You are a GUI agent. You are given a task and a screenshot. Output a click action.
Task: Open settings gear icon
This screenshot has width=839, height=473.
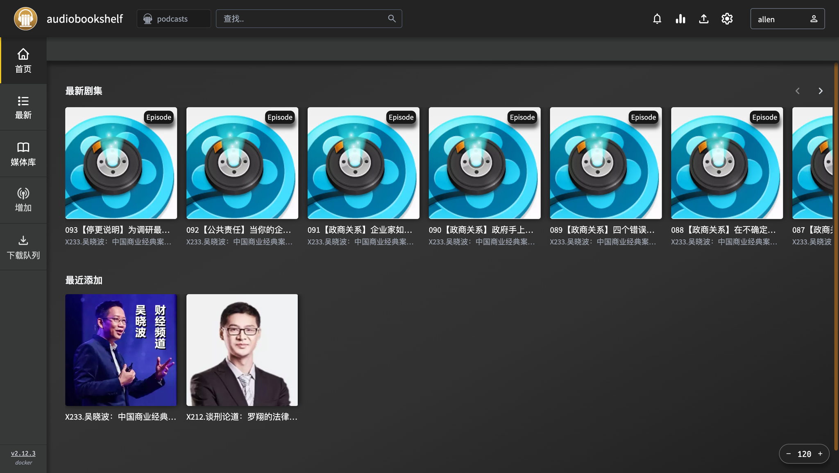(x=727, y=19)
